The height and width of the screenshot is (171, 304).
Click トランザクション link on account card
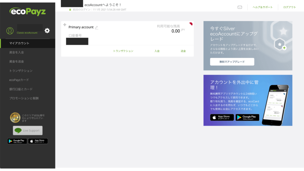123,51
